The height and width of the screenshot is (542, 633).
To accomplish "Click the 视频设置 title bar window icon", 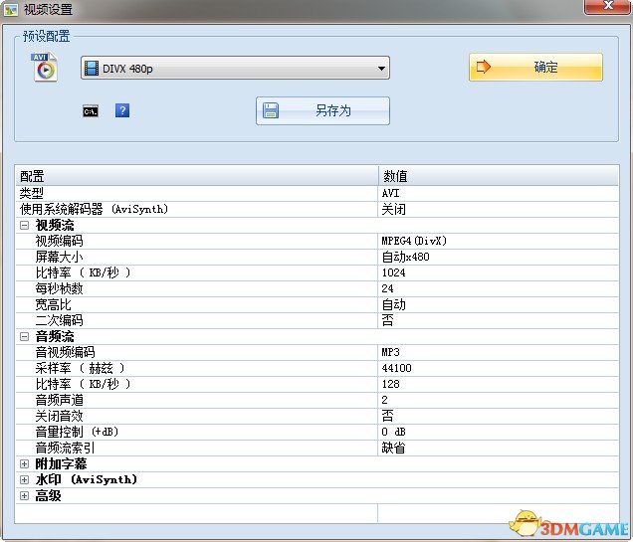I will pos(11,9).
